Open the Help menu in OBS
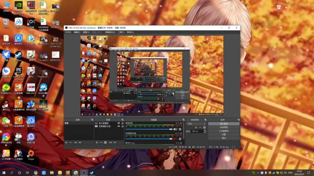The height and width of the screenshot is (176, 314). click(130, 32)
